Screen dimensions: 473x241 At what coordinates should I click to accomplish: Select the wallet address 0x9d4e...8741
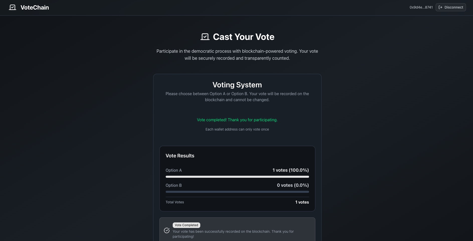pyautogui.click(x=421, y=7)
